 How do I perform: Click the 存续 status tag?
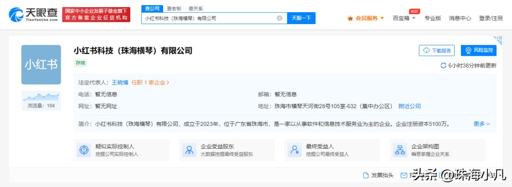80,63
